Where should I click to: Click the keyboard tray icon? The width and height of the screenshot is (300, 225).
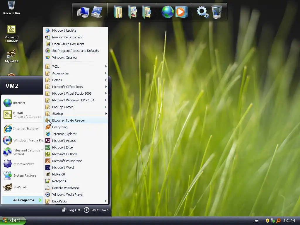click(x=257, y=221)
